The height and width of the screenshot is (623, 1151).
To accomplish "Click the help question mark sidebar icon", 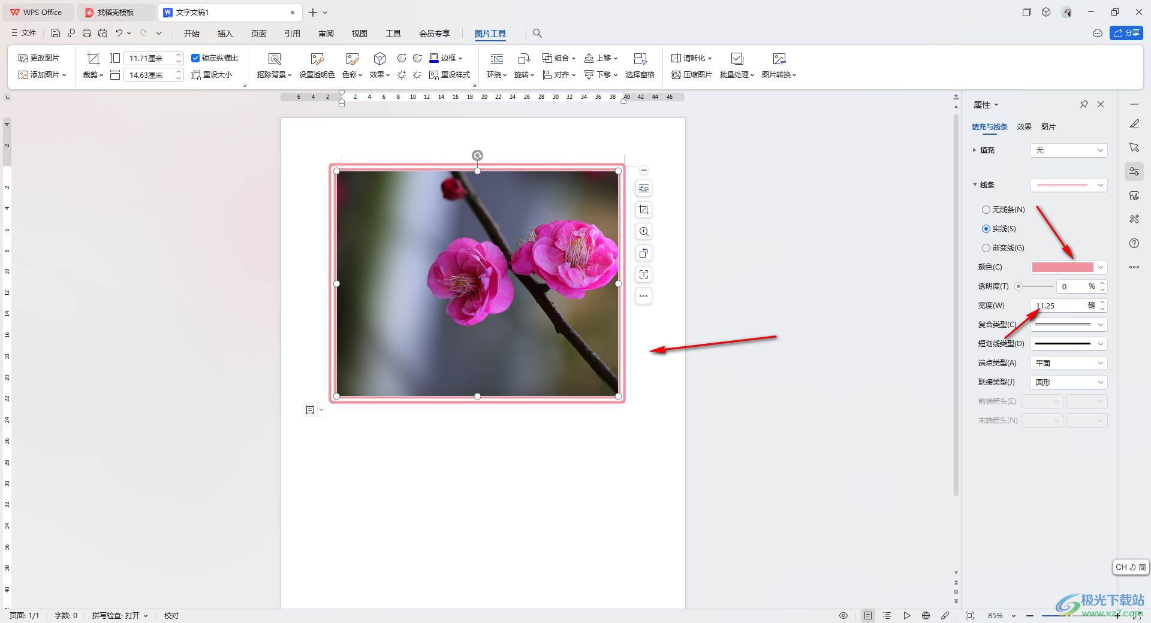I will [1134, 243].
